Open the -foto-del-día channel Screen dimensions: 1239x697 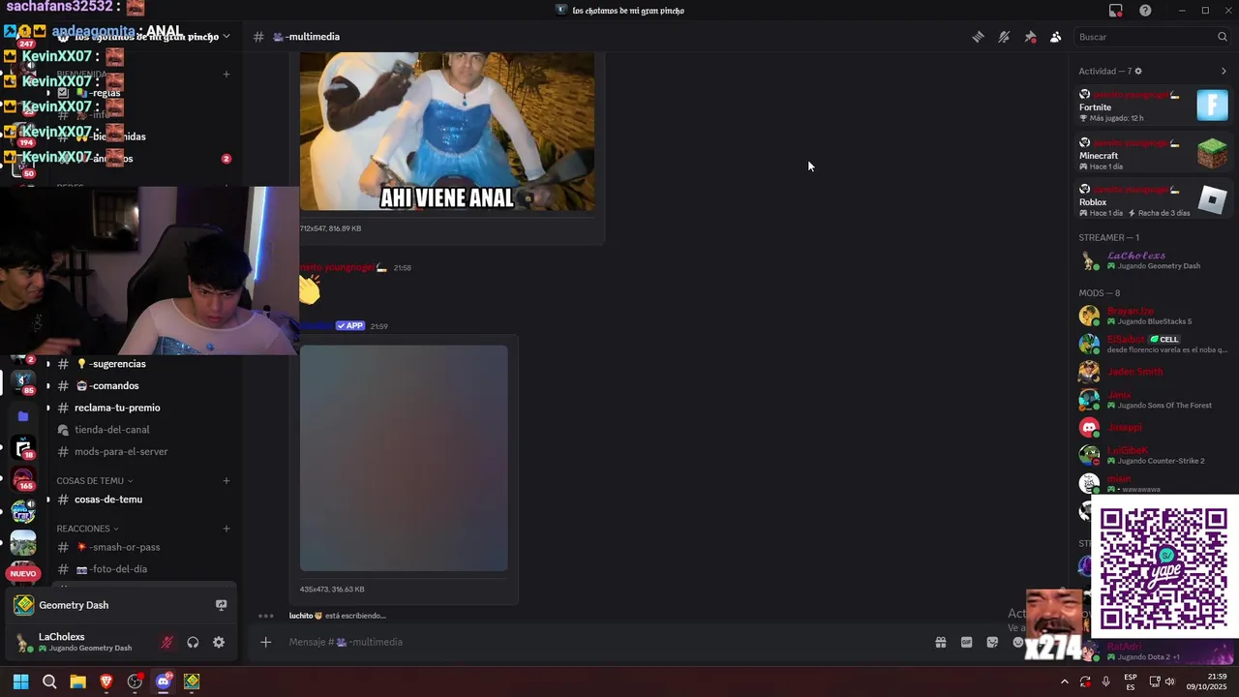(x=143, y=569)
